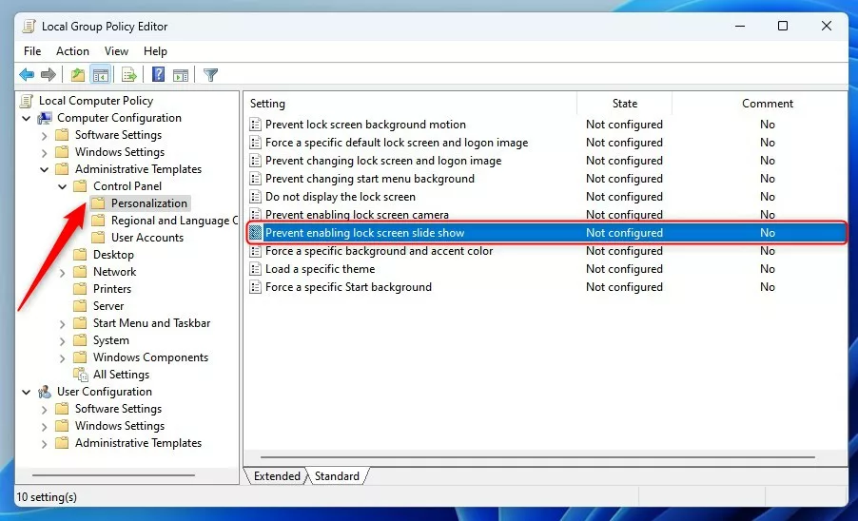Click the Filter funnel toolbar icon
The image size is (858, 521).
pos(210,75)
